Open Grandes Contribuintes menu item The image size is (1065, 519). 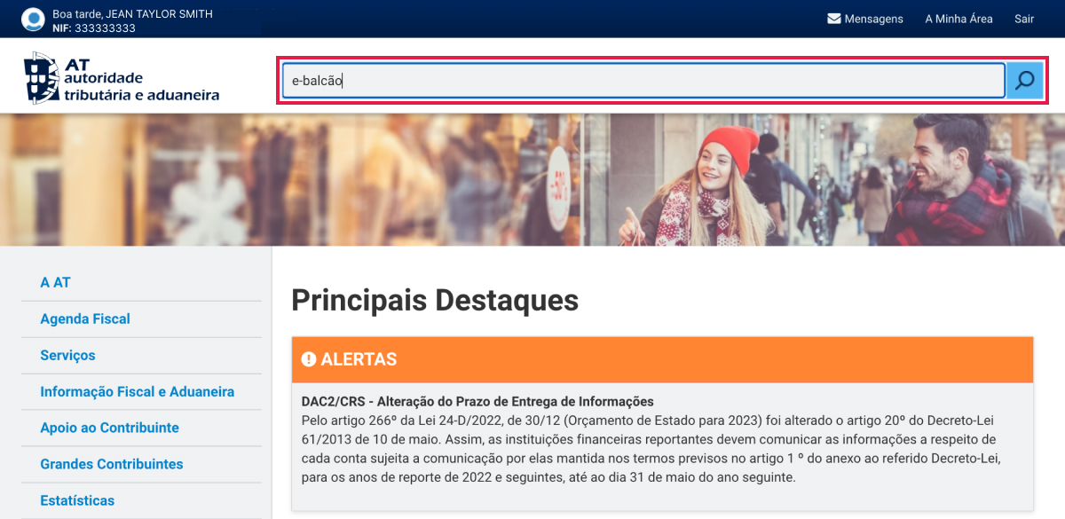click(111, 464)
